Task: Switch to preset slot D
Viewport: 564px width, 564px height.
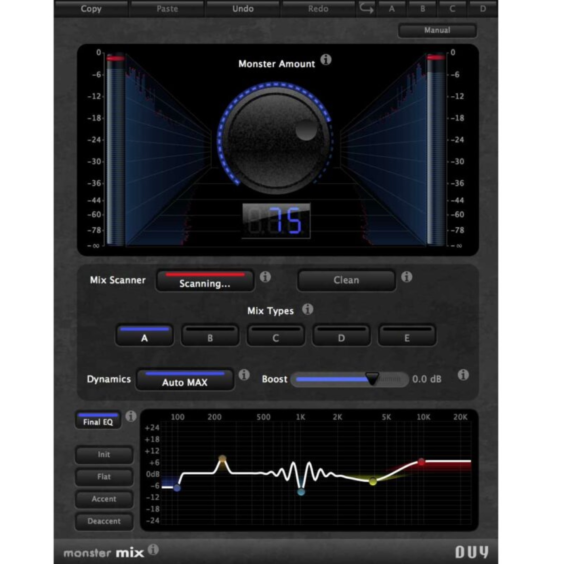Action: point(483,9)
